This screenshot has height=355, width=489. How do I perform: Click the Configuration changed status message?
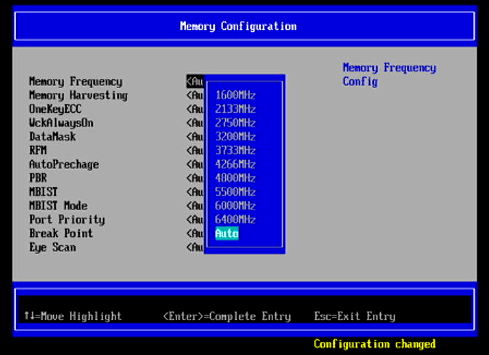(x=374, y=344)
